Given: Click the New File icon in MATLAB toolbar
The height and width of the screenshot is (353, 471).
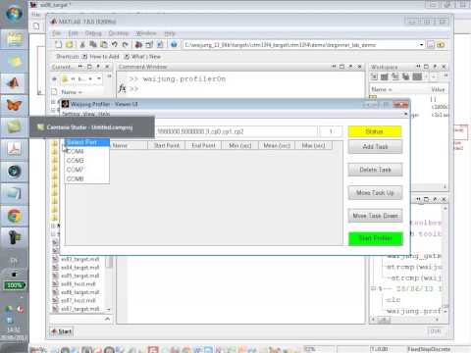Looking at the screenshot, I should pyautogui.click(x=58, y=44).
